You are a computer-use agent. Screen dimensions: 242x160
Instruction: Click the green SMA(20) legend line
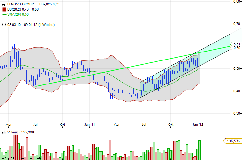[4, 14]
